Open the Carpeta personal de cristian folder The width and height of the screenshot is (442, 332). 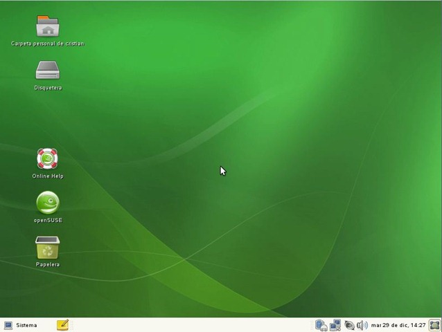click(x=48, y=26)
